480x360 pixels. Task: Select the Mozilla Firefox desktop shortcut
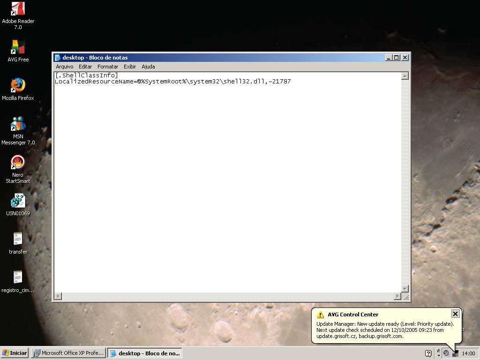(18, 90)
